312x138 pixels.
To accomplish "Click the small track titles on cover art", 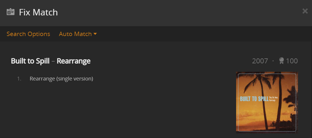I will tap(273, 99).
